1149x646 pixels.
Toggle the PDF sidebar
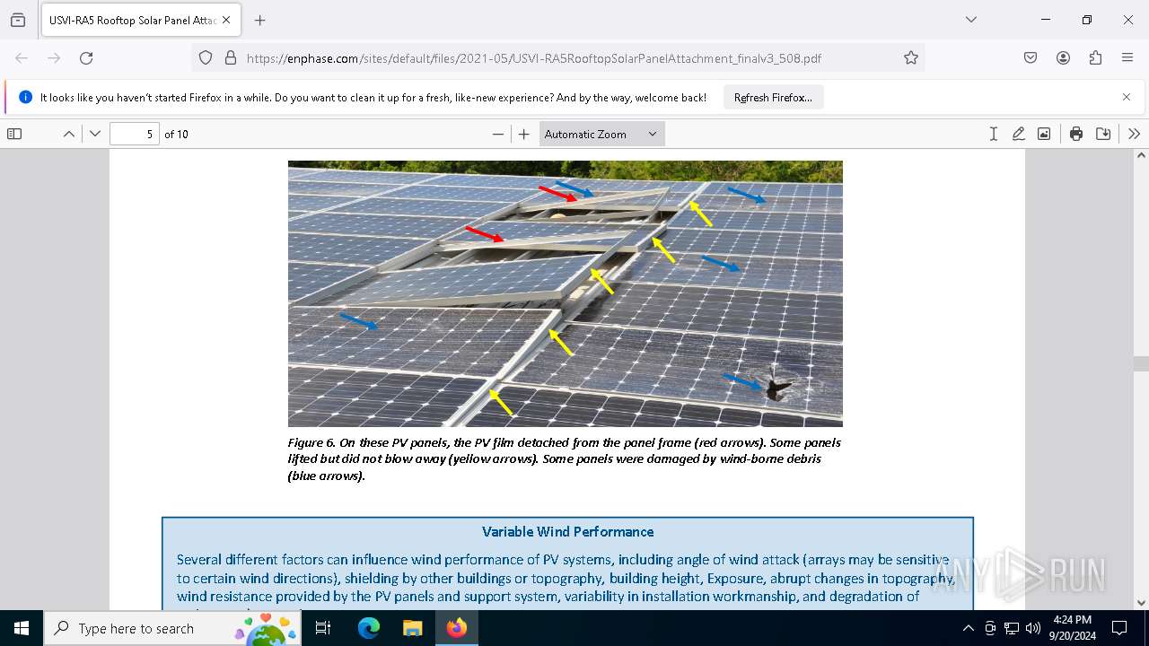[x=14, y=134]
